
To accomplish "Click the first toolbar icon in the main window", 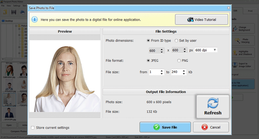I will 5,12.
